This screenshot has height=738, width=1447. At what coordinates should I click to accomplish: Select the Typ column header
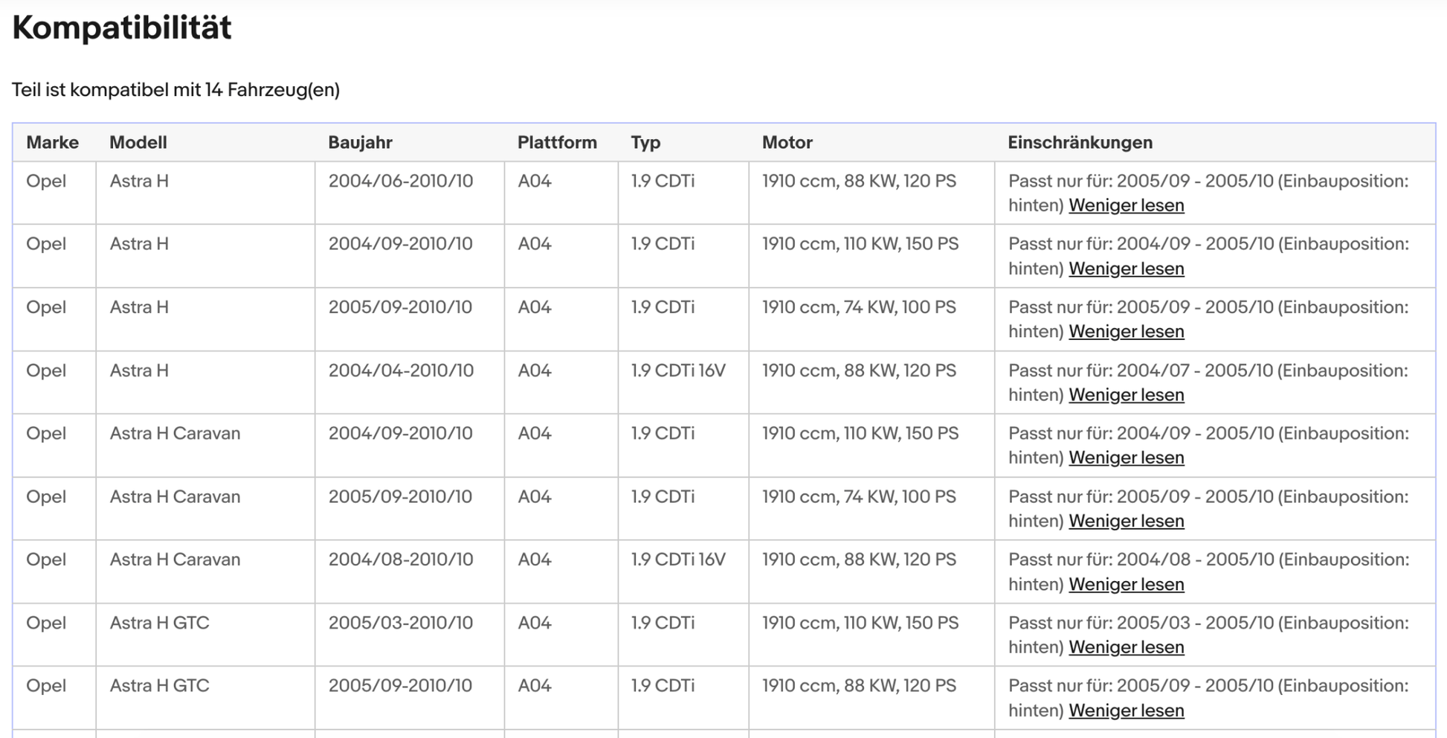[645, 142]
